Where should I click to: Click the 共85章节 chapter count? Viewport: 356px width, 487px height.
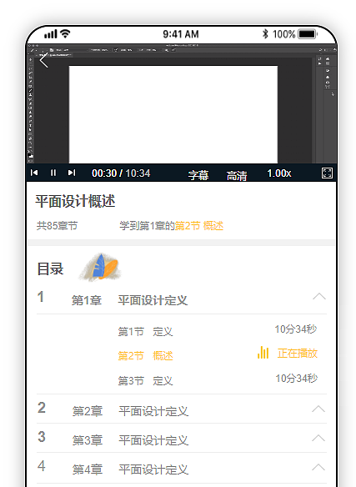[57, 225]
